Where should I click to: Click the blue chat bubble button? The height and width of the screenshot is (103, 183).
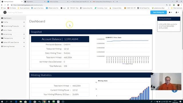point(174,91)
